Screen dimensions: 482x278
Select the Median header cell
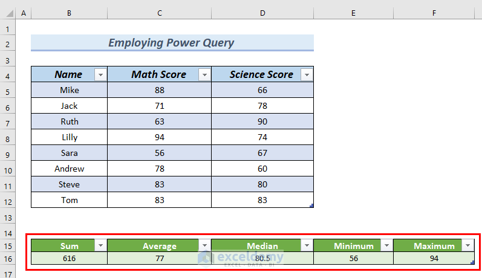point(262,246)
